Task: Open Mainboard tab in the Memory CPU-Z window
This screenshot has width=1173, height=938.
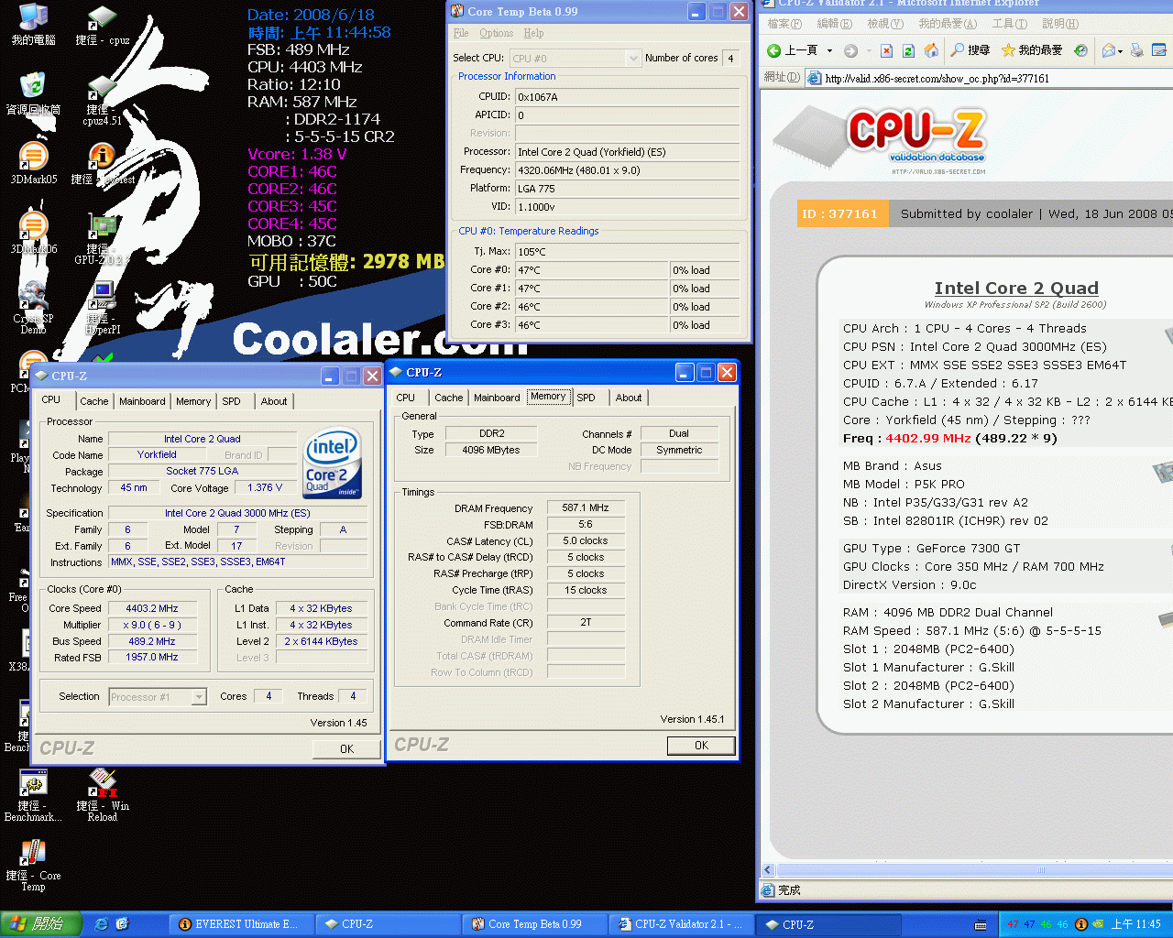Action: [x=497, y=398]
